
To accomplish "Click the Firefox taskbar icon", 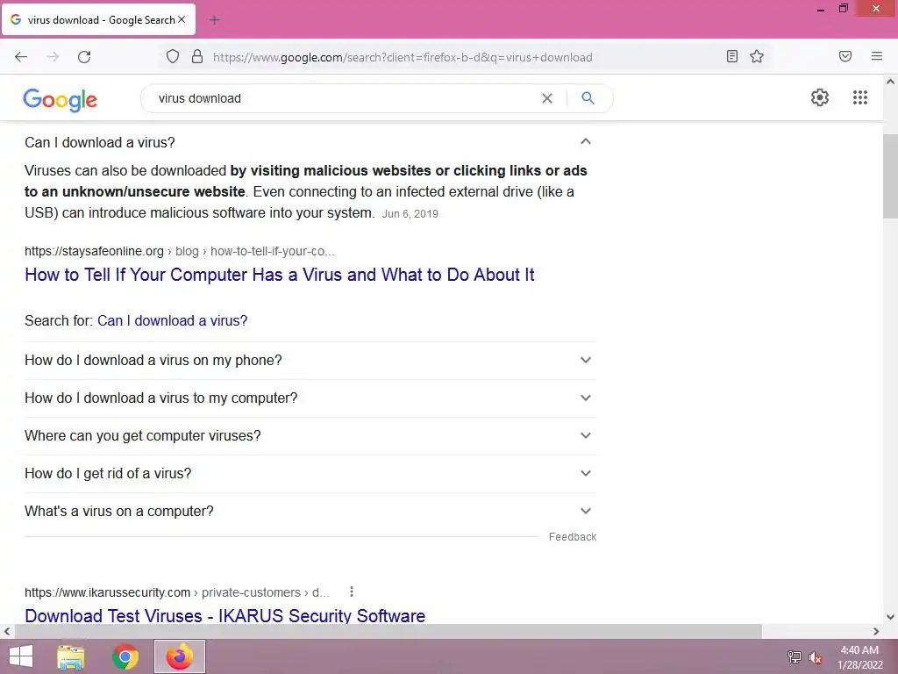I will coord(179,656).
